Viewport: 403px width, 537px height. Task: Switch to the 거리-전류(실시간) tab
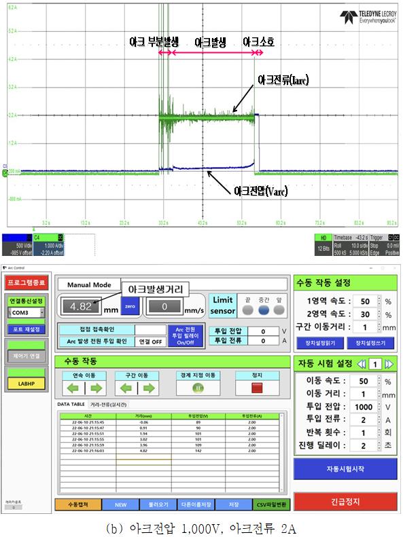coord(108,405)
